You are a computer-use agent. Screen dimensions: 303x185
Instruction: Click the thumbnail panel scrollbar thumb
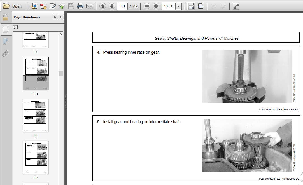61,74
